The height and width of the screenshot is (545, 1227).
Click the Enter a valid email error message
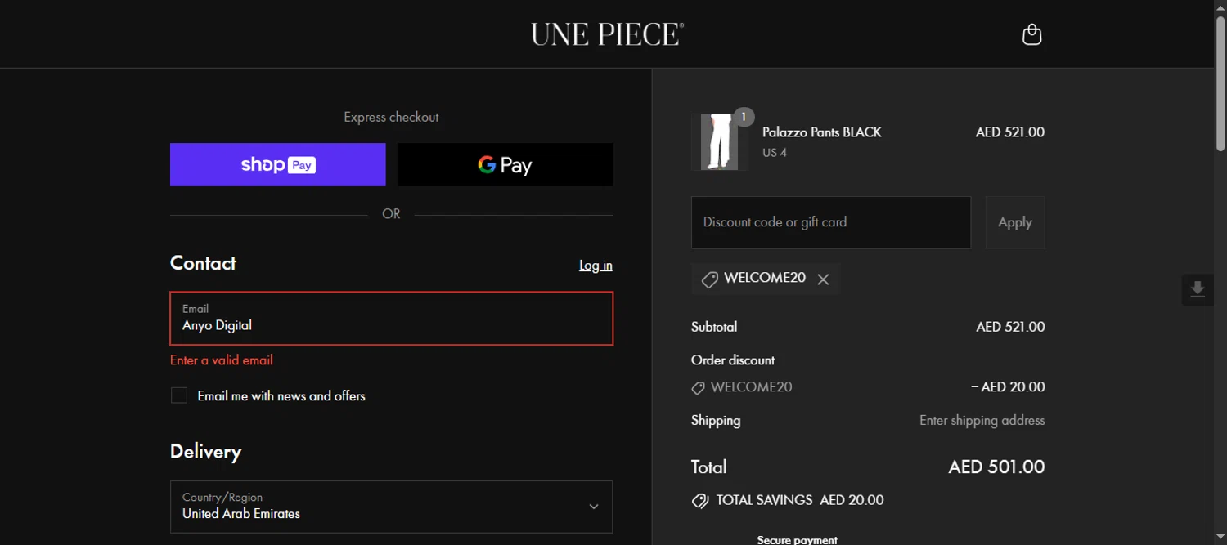coord(221,360)
